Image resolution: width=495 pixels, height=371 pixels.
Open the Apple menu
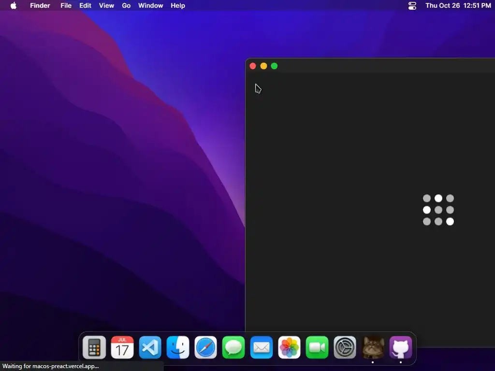[13, 5]
